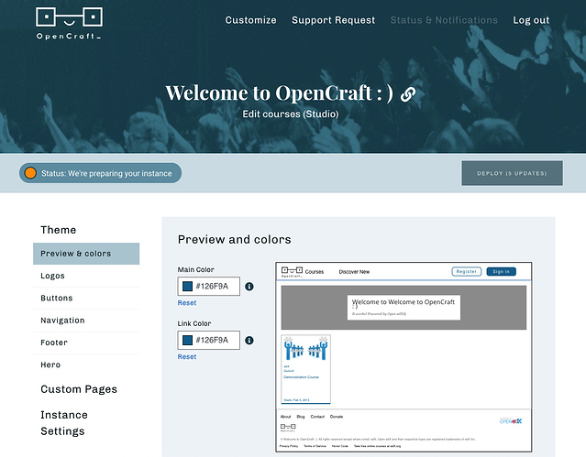Click the Privacy Policy link in the preview footer
The image size is (586, 457).
point(289,446)
